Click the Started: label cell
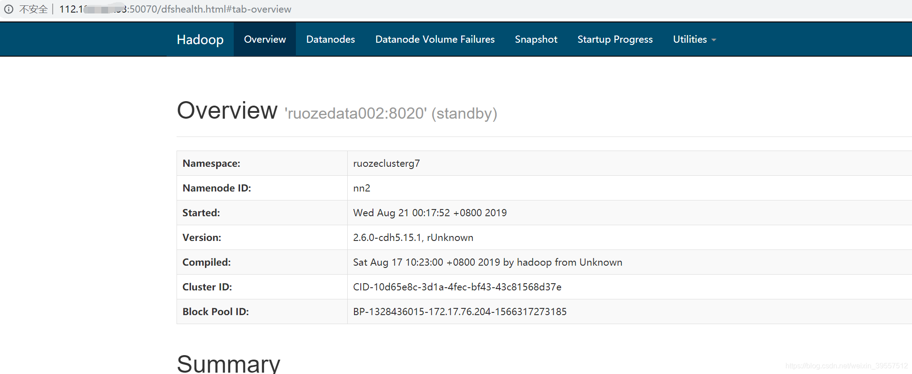Viewport: 912px width, 374px height. coord(262,213)
